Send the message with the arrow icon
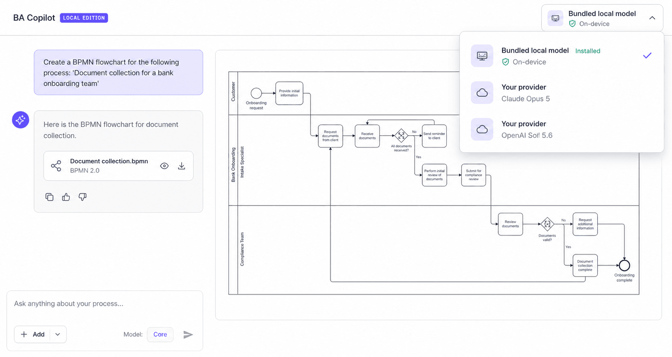 tap(188, 334)
